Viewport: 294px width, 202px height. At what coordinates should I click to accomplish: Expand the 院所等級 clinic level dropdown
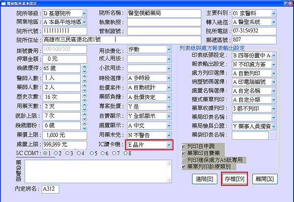pos(84,13)
